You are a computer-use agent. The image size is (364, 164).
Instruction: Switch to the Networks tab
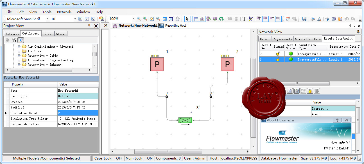pyautogui.click(x=12, y=34)
